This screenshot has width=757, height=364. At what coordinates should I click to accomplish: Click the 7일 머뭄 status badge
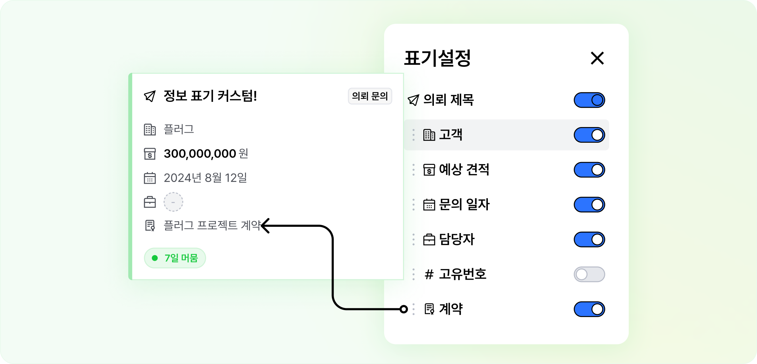[x=175, y=258]
